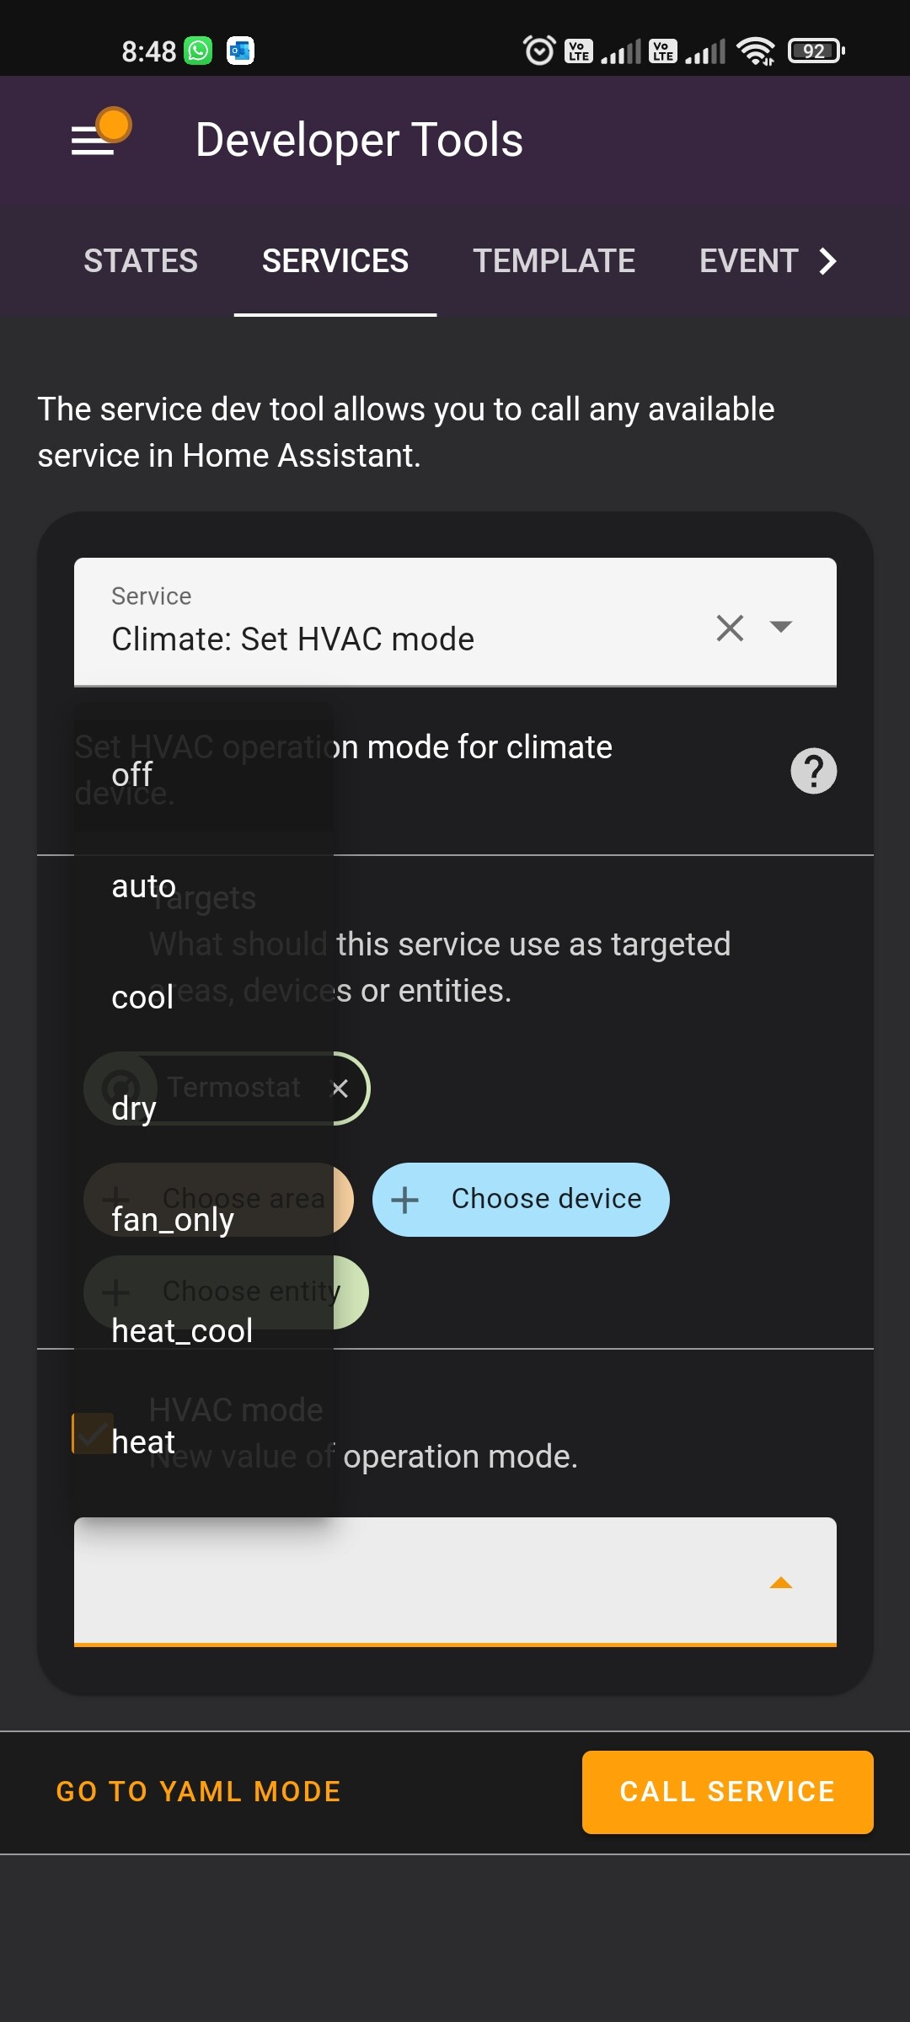
Task: Remove the Termostat target chip
Action: click(x=340, y=1089)
